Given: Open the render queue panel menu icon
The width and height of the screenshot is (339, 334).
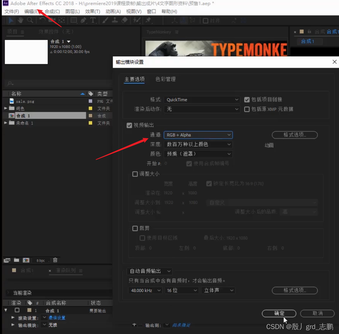Looking at the screenshot, I should click(80, 271).
